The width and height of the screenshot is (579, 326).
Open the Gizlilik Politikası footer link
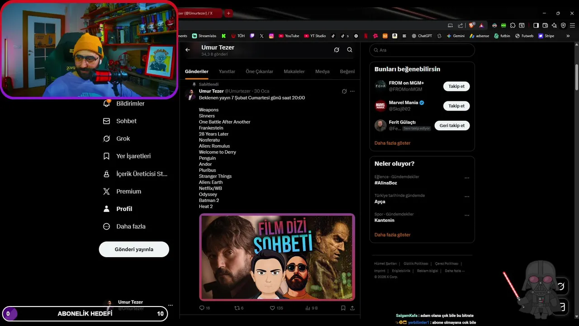(415, 264)
